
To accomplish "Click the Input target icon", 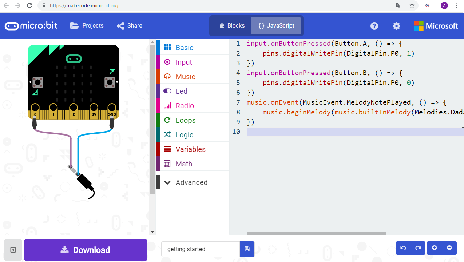I will (x=167, y=62).
